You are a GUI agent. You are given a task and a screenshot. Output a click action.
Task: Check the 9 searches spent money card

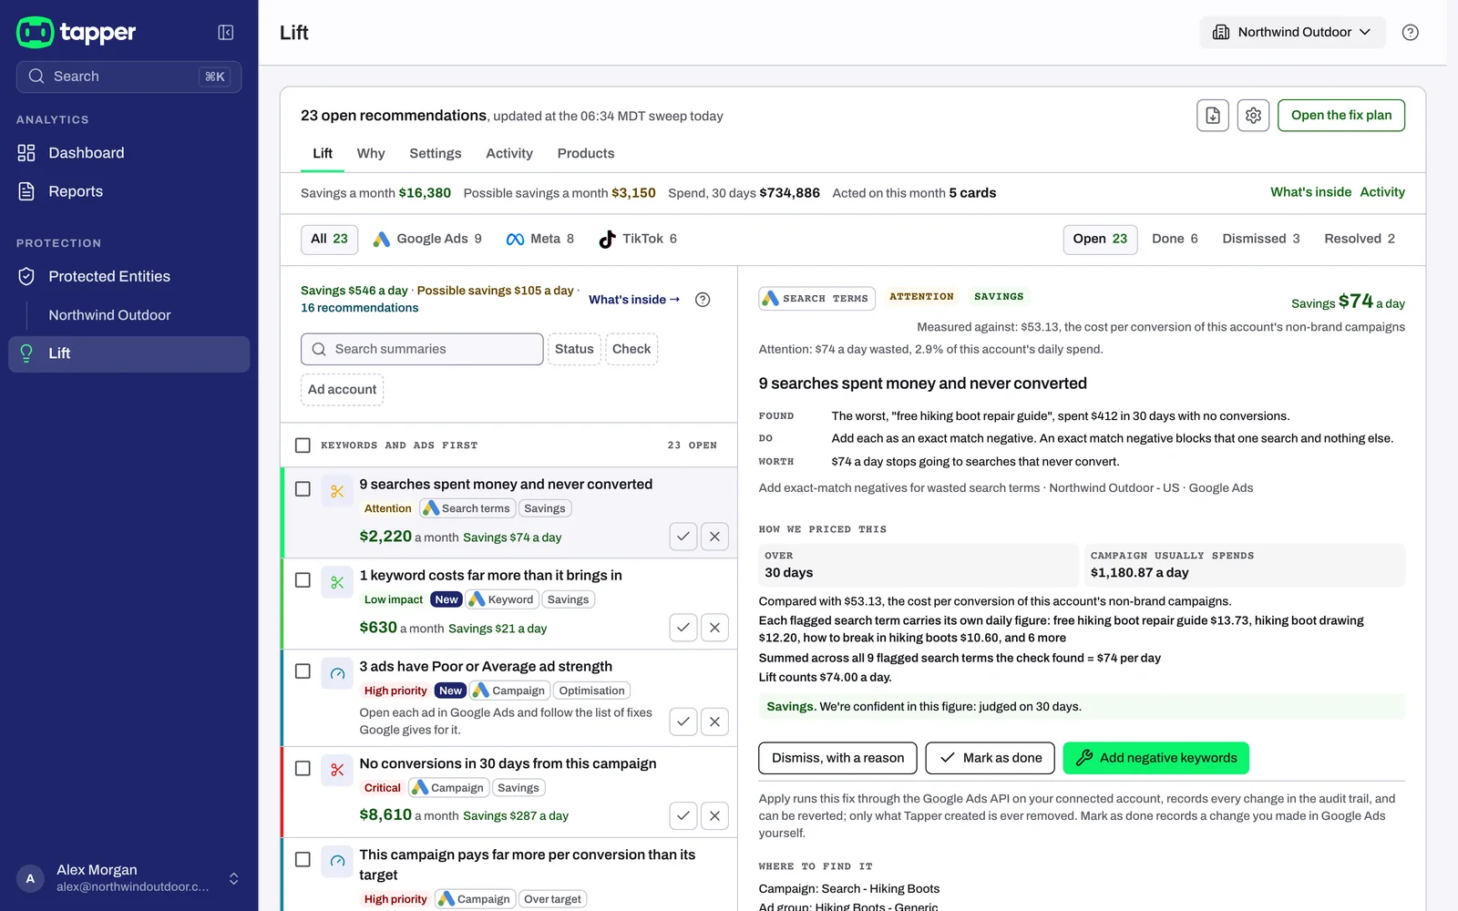tap(303, 489)
